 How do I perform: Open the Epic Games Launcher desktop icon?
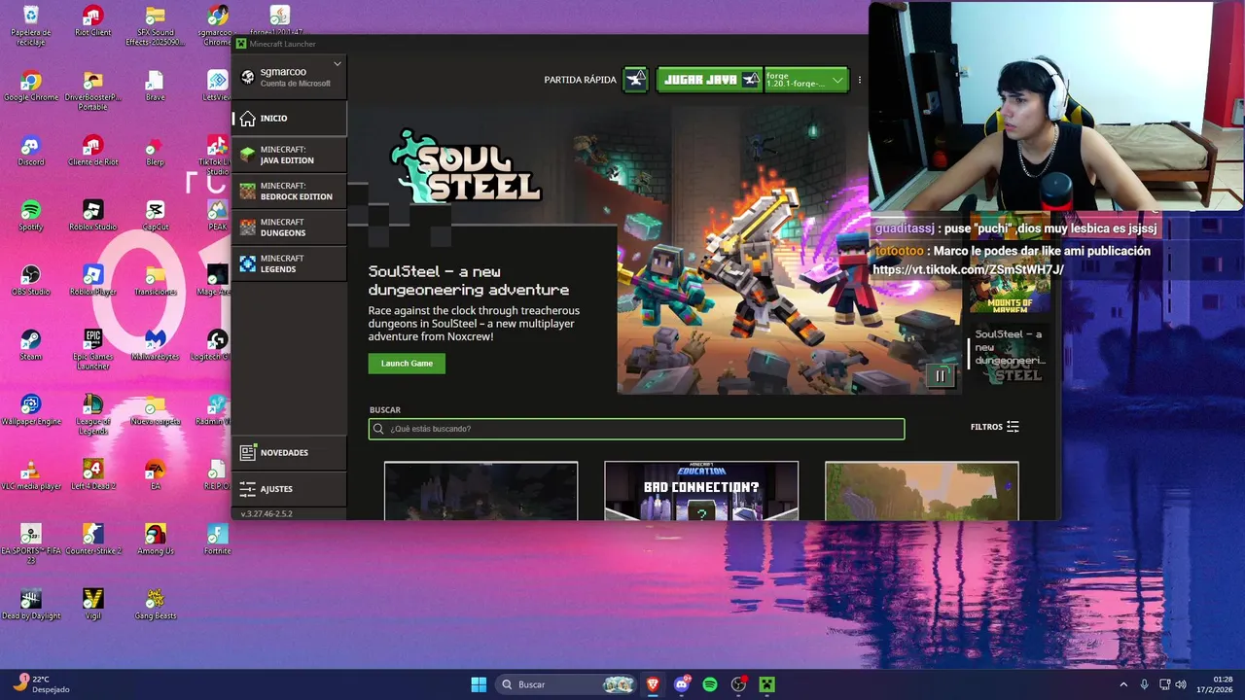tap(92, 350)
